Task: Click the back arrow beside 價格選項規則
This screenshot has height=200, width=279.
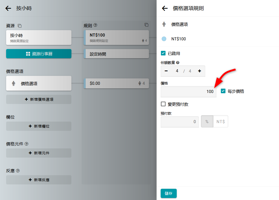Action: tap(165, 8)
